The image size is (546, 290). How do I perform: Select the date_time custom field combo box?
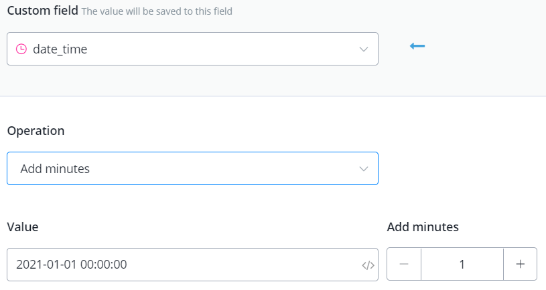pos(192,49)
